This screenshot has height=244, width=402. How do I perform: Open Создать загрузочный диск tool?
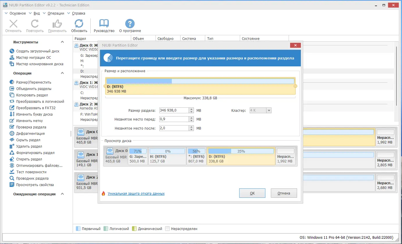click(x=37, y=51)
